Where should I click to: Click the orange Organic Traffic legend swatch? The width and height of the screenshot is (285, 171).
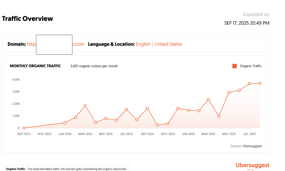pos(234,66)
